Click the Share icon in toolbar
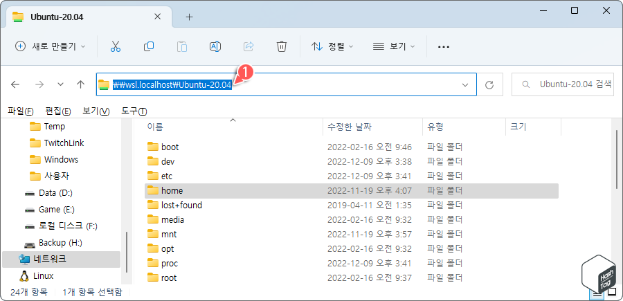 click(x=249, y=46)
